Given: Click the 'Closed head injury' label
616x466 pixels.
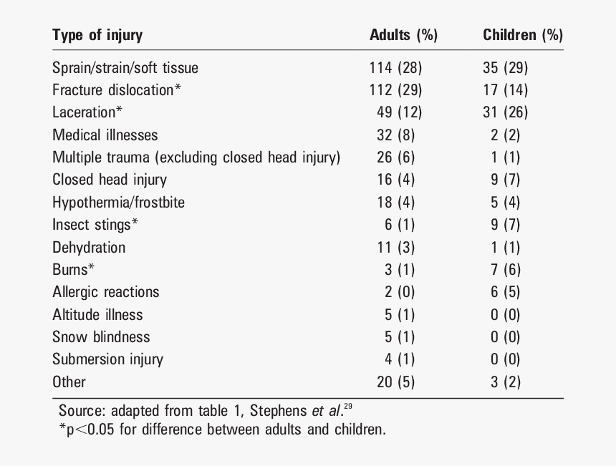Looking at the screenshot, I should click(x=110, y=180).
